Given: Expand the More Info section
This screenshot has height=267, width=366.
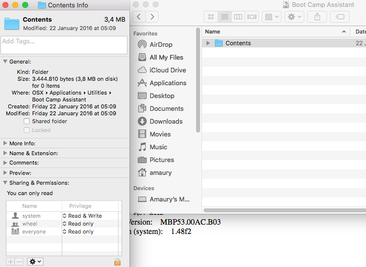Looking at the screenshot, I should tap(5, 143).
